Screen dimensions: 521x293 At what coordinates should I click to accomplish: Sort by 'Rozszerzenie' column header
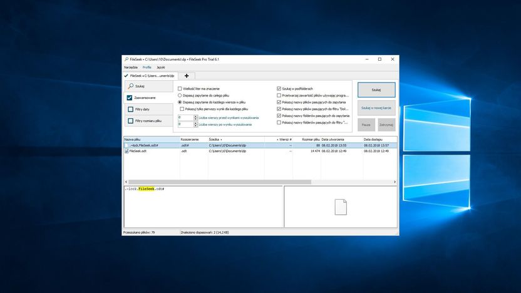coord(193,140)
